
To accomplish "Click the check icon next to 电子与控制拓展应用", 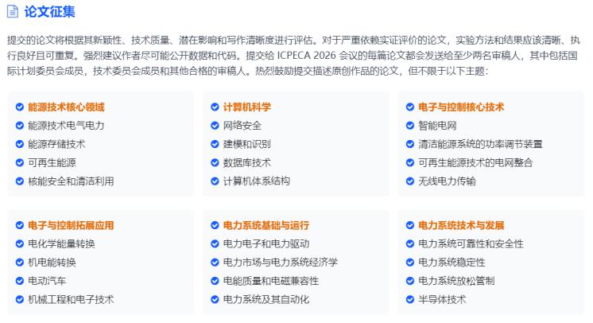I will [x=20, y=225].
